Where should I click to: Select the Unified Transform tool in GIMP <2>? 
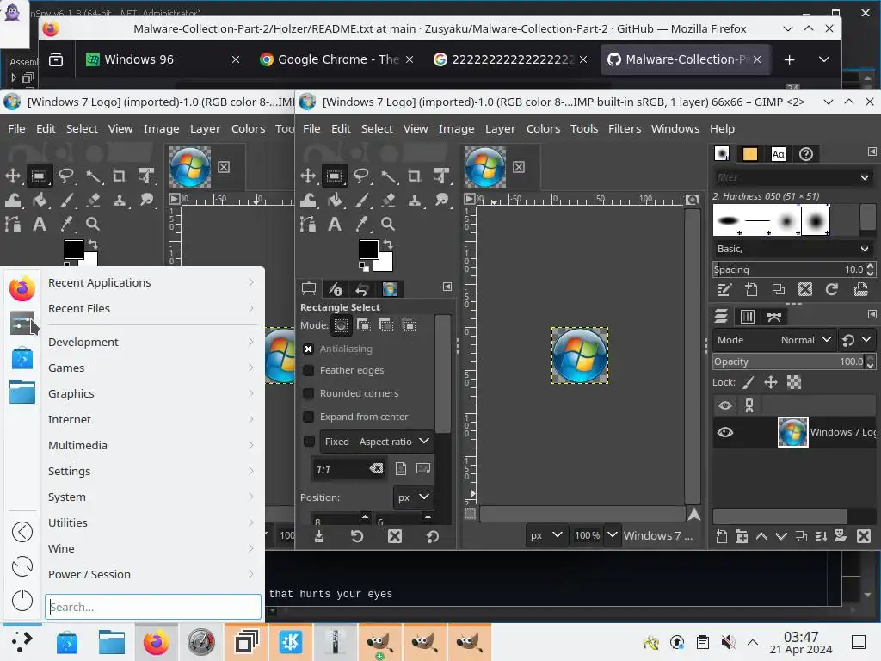click(x=441, y=176)
